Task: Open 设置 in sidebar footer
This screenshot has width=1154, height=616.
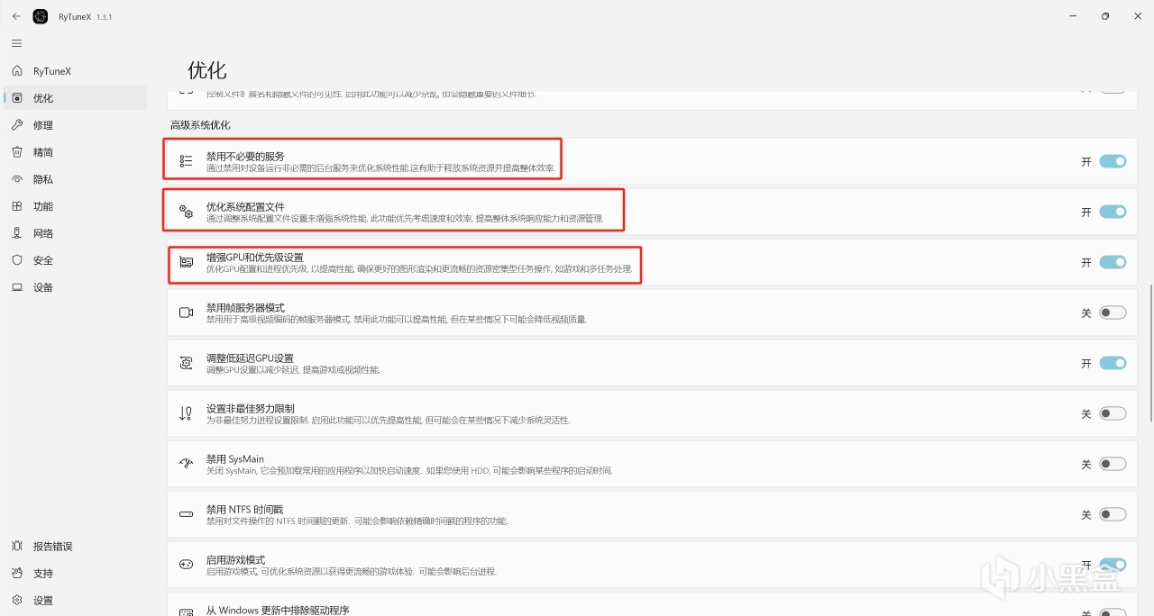Action: coord(75,600)
